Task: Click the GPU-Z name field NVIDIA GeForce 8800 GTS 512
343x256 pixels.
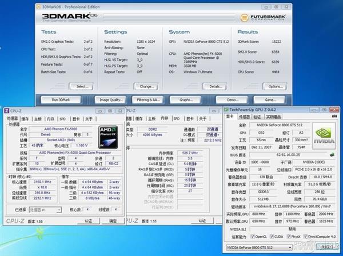Action: (280, 125)
